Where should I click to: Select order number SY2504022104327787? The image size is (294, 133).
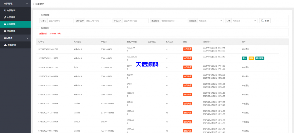[x=48, y=67]
